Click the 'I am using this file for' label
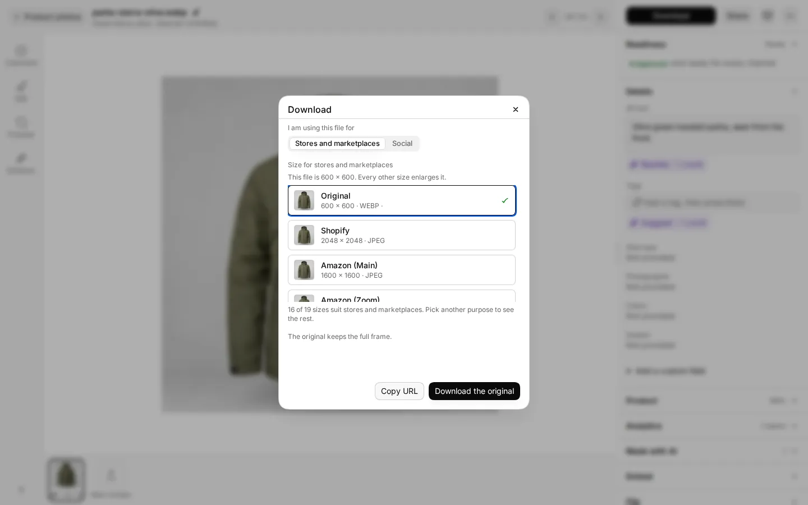The width and height of the screenshot is (808, 505). 321,128
